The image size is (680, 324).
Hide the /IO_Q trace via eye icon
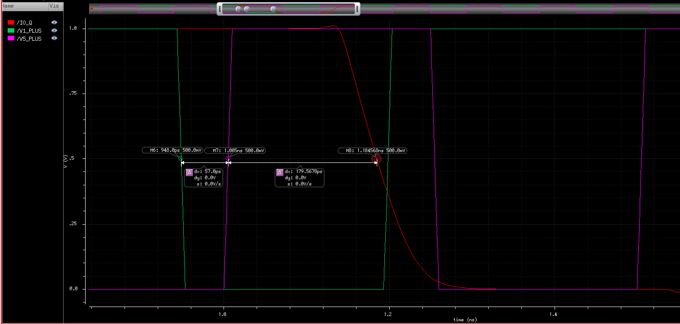pyautogui.click(x=54, y=22)
